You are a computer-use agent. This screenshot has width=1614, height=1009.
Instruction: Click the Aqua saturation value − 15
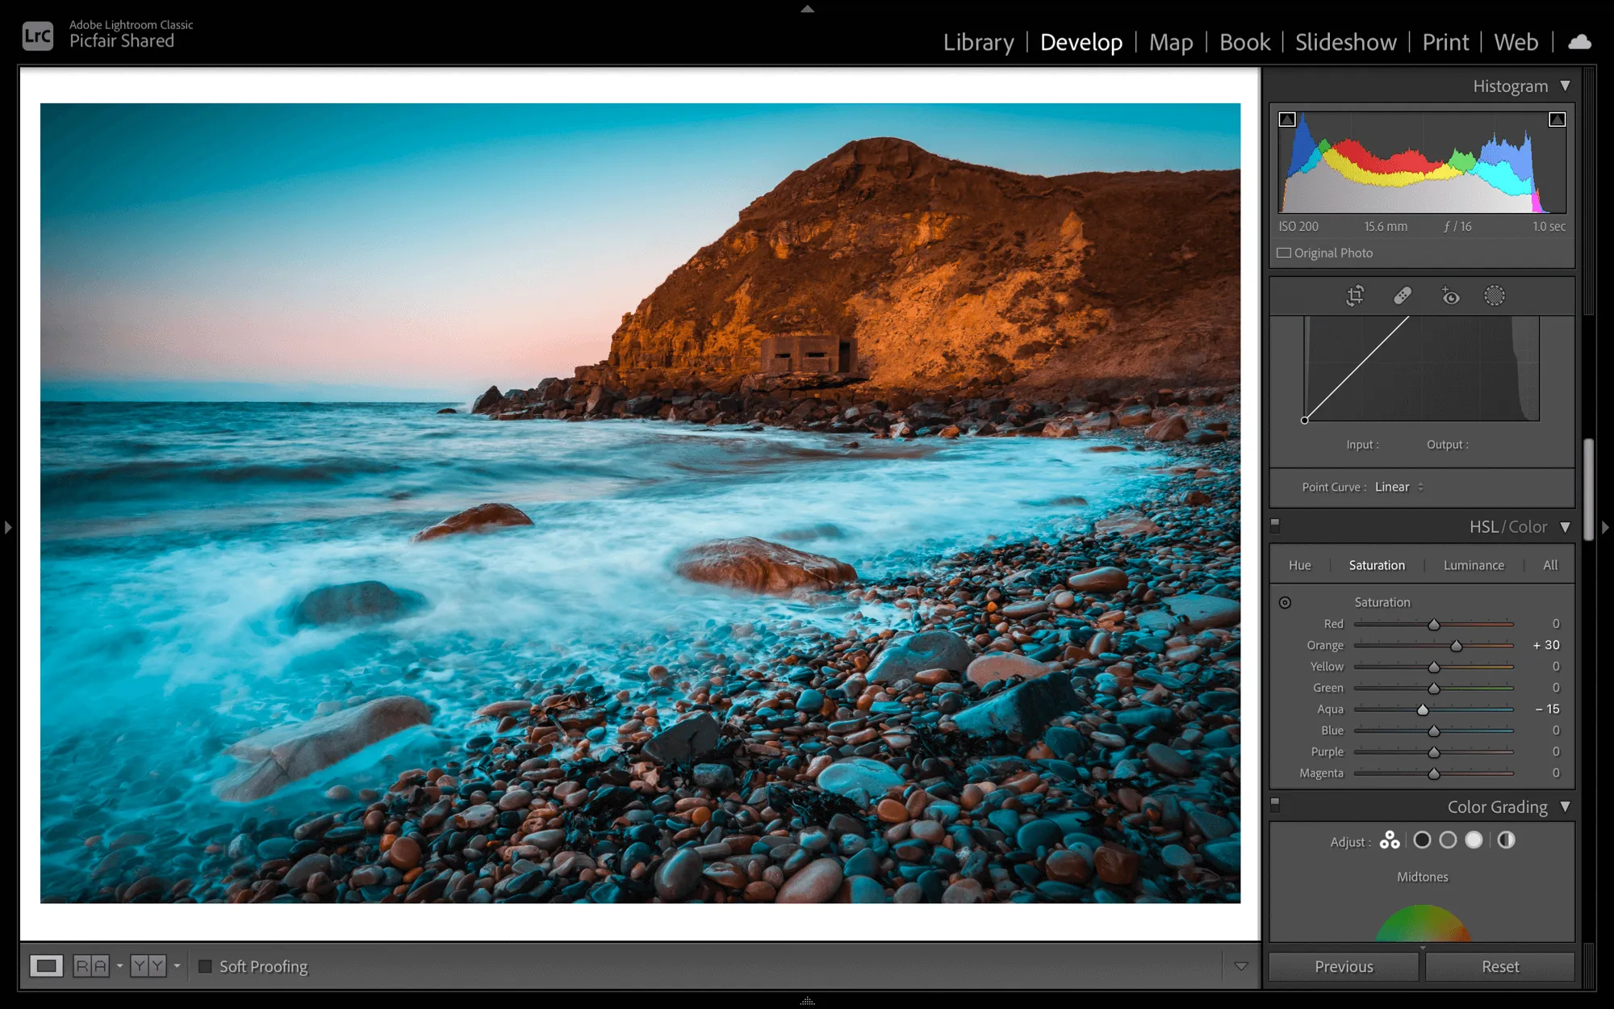click(1547, 709)
